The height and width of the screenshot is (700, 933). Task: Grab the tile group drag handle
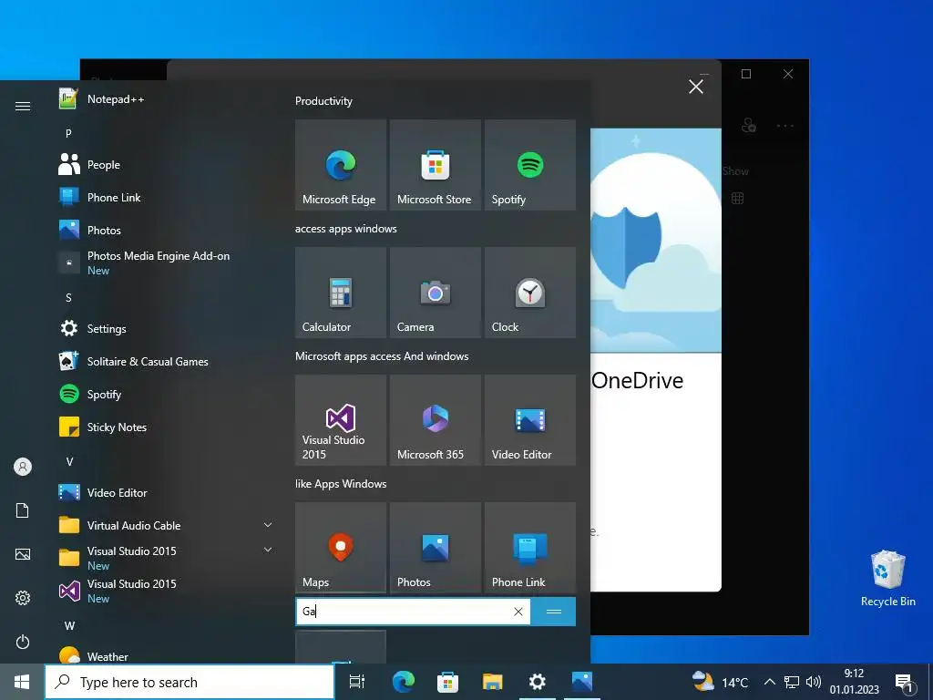(x=553, y=612)
